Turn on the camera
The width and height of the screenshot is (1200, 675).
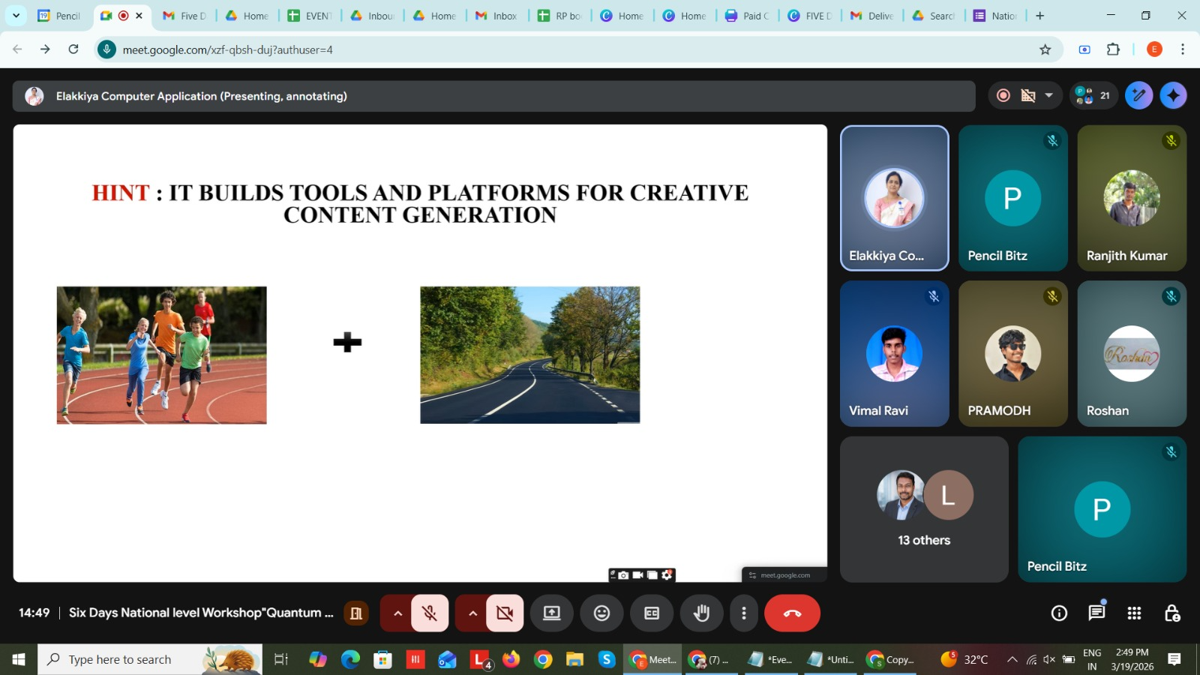tap(505, 613)
